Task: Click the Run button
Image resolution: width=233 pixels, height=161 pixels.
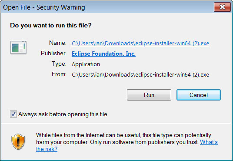Action: (149, 95)
